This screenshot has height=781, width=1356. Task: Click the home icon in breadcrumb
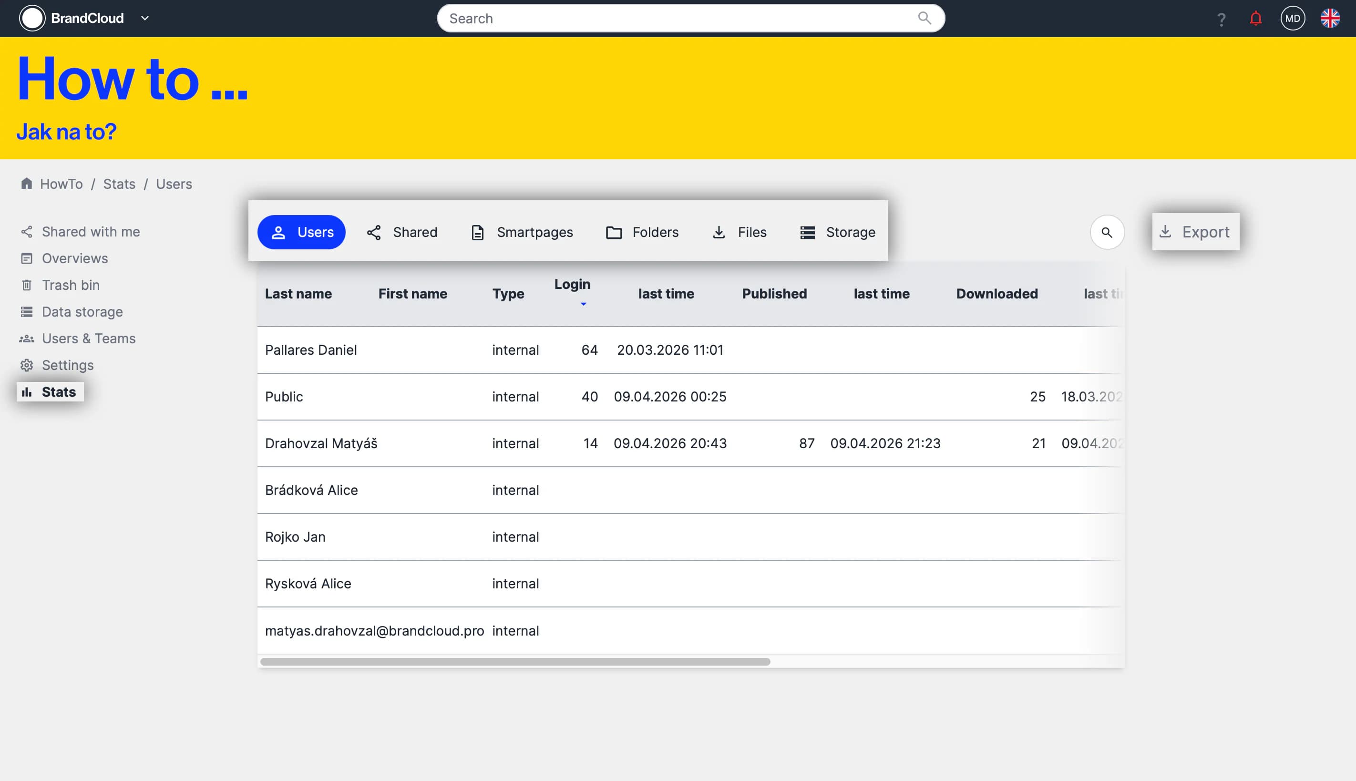click(26, 184)
